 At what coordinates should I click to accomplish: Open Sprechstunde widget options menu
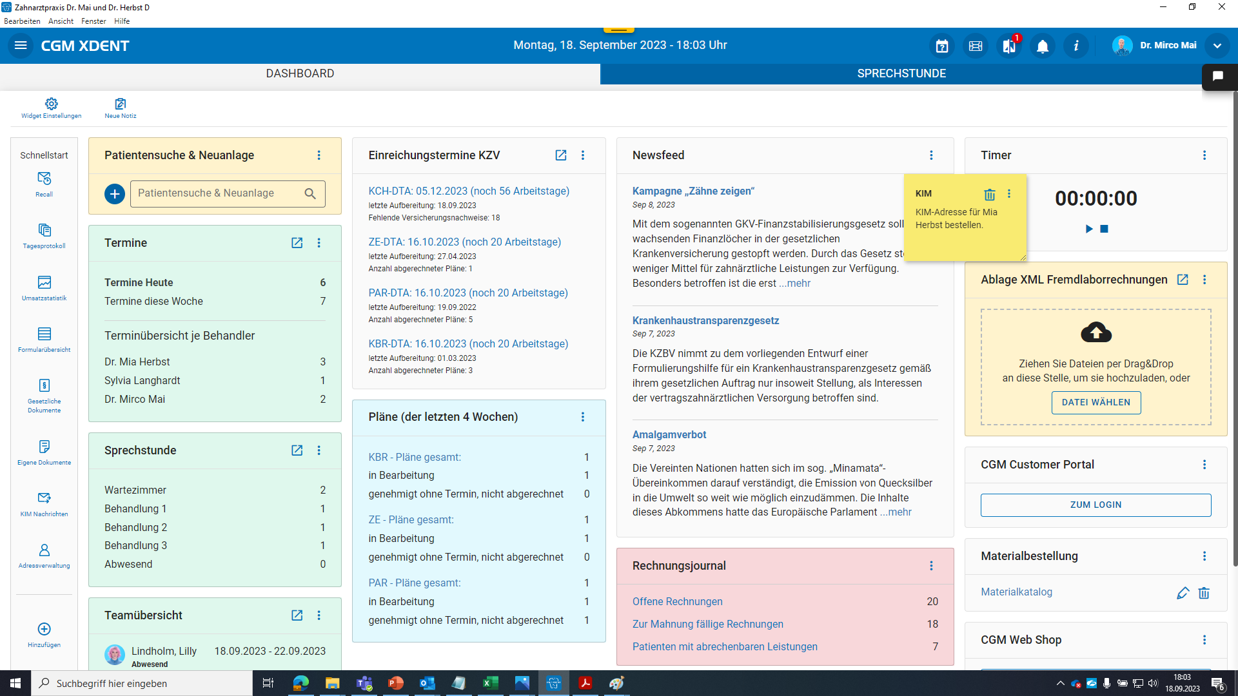(319, 450)
